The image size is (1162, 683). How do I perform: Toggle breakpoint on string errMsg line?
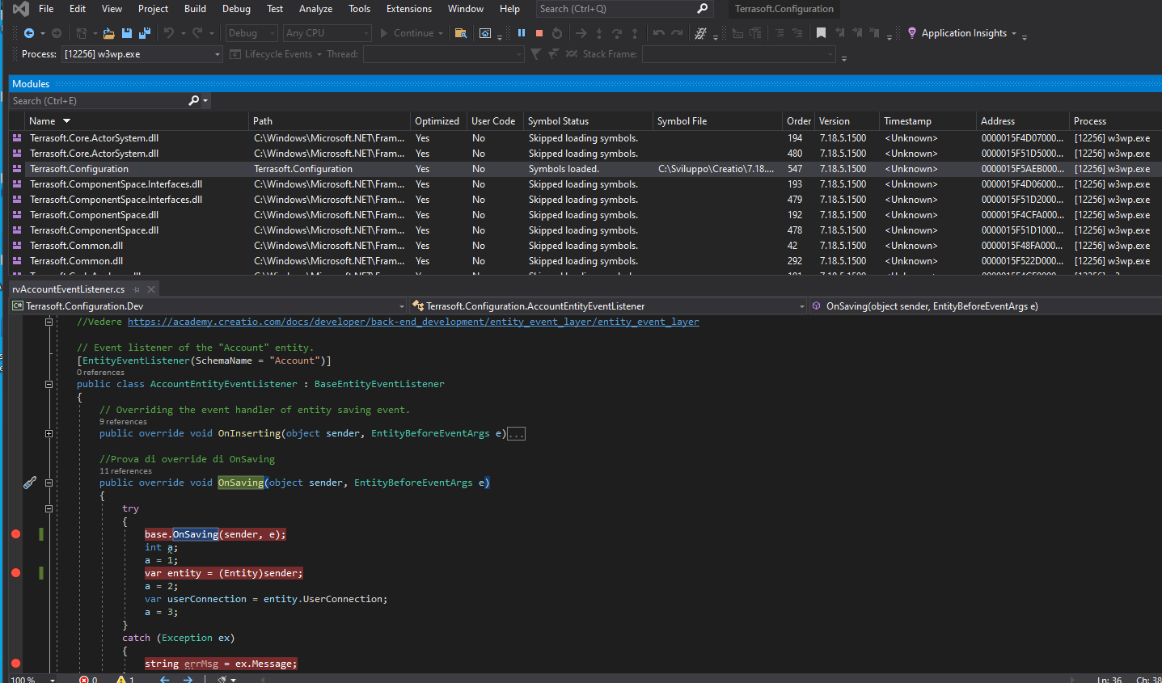tap(15, 664)
